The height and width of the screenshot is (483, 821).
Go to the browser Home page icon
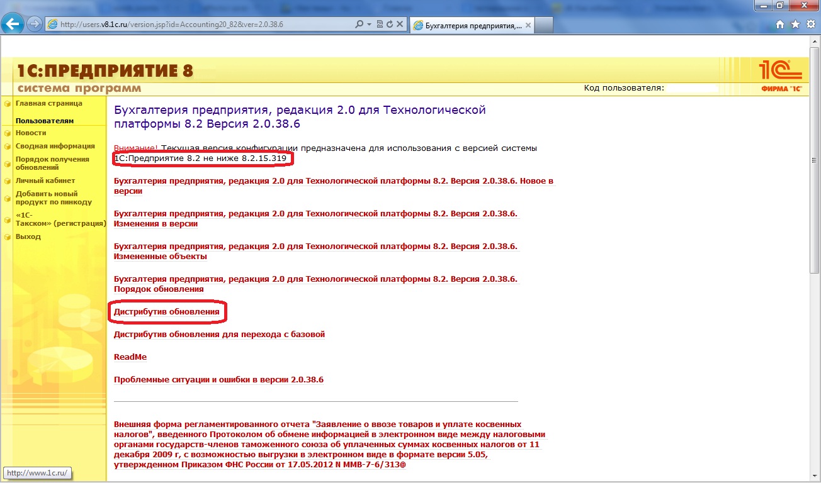tap(780, 25)
